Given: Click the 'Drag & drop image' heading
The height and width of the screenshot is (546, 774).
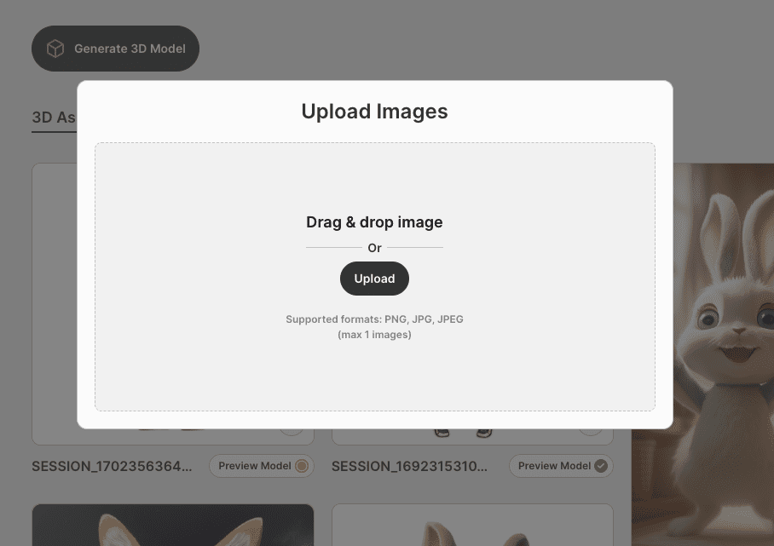Looking at the screenshot, I should [374, 222].
